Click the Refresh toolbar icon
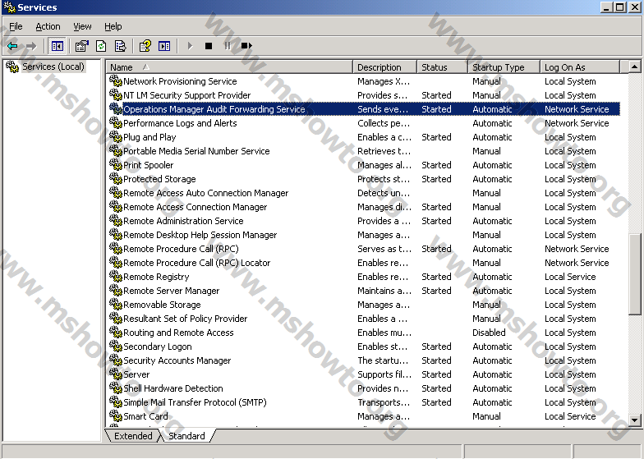 pyautogui.click(x=101, y=46)
